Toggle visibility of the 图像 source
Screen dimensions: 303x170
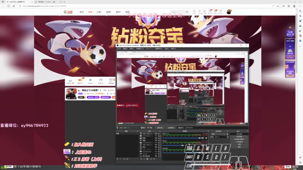(x=156, y=138)
